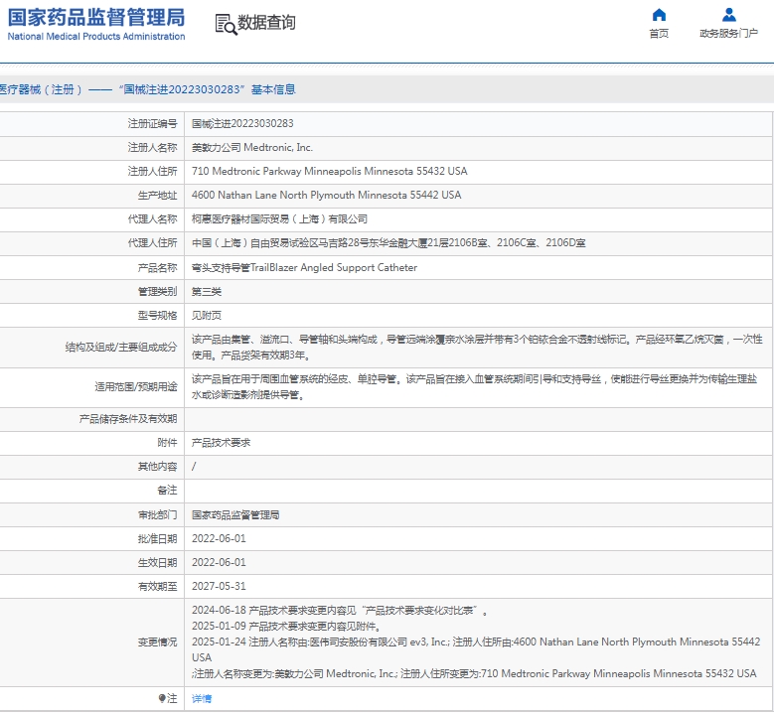Click the 代理人名称 row label
Viewport: 774px width, 713px height.
(x=152, y=218)
